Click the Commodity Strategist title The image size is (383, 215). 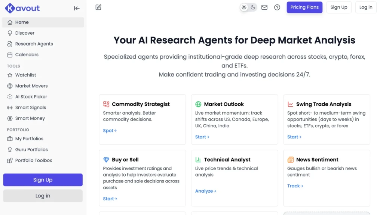click(x=141, y=104)
